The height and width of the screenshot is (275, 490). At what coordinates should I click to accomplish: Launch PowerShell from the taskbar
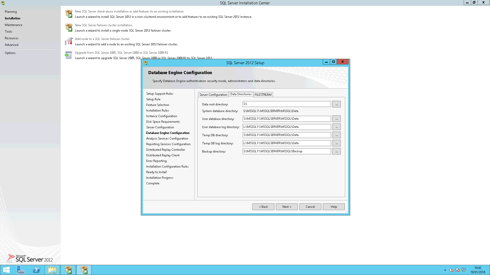click(36, 270)
